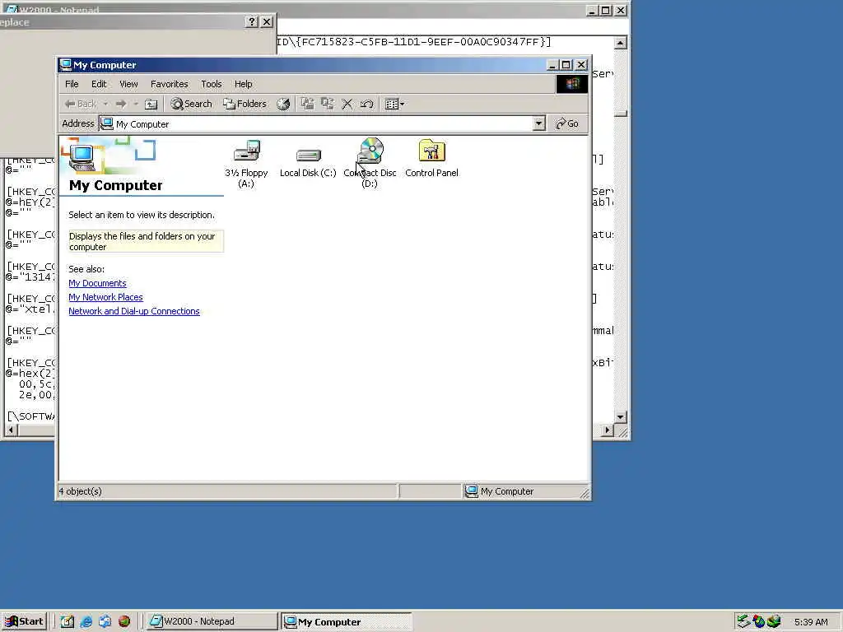Open the Views dropdown button

(394, 104)
